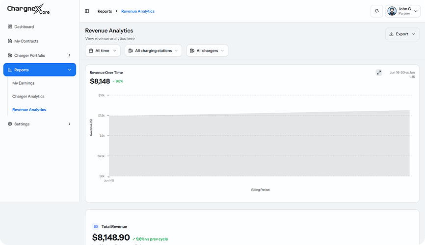Open My Earnings report

(23, 83)
